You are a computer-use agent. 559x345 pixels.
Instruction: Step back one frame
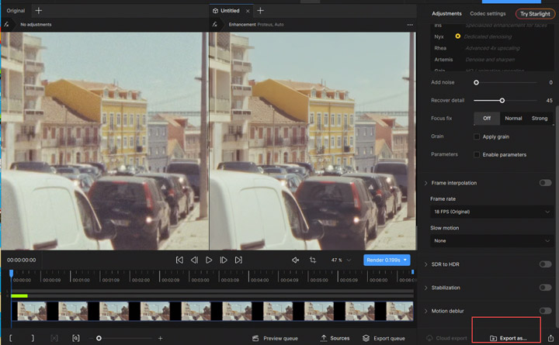[194, 260]
